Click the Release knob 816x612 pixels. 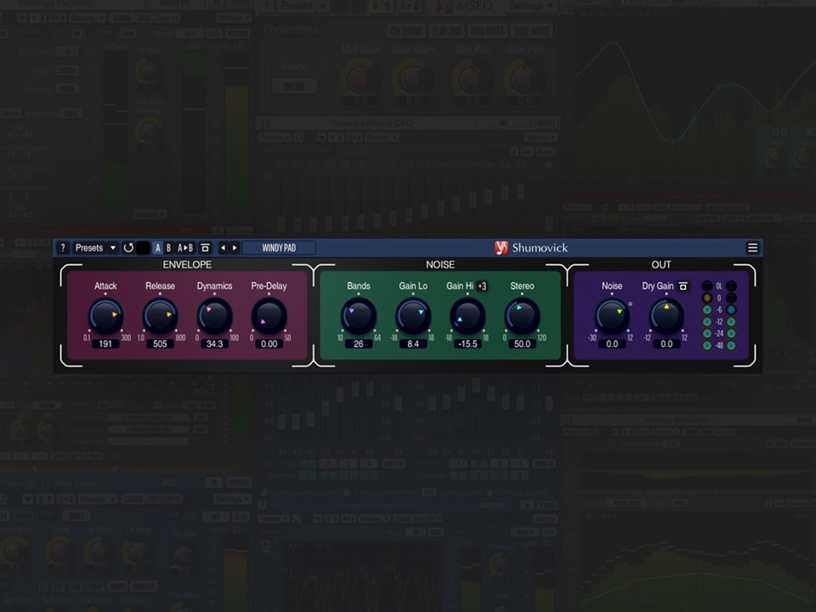point(161,316)
